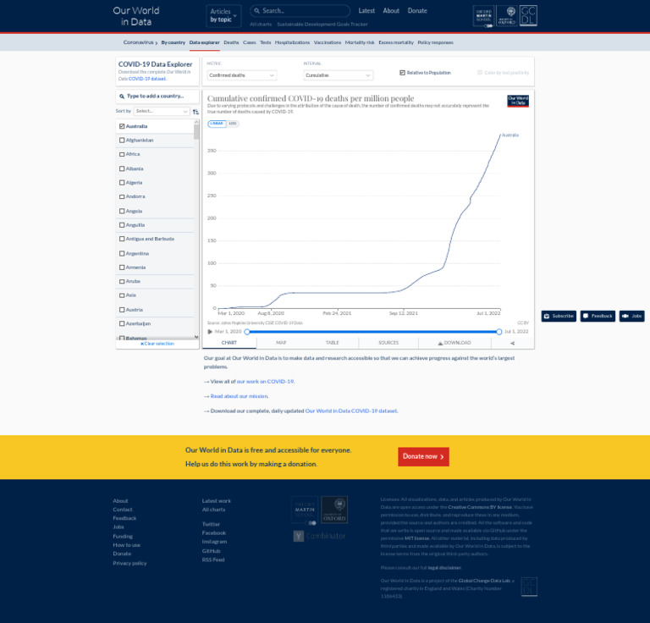Viewport: 650px width, 623px height.
Task: Click the timeline start handle Mar 1, 2020
Action: tap(247, 332)
